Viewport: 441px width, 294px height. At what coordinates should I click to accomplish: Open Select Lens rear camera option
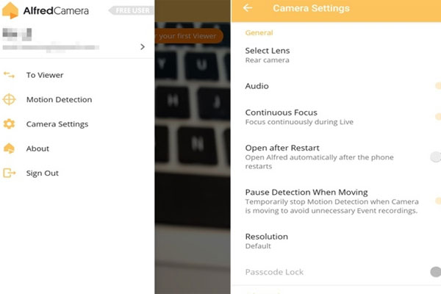click(x=336, y=55)
